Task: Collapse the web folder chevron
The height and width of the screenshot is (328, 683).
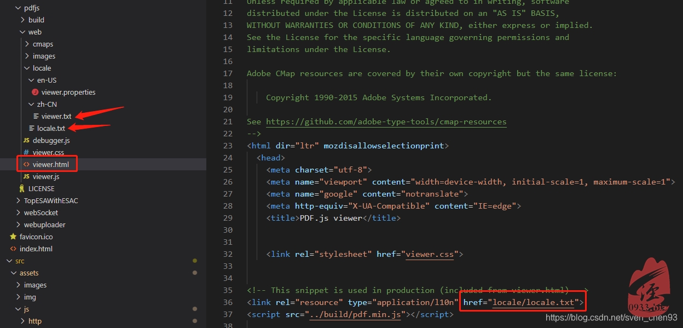Action: pos(22,32)
